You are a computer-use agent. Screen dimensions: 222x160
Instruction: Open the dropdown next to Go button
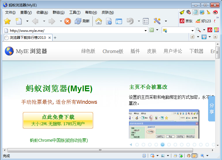[157, 30]
